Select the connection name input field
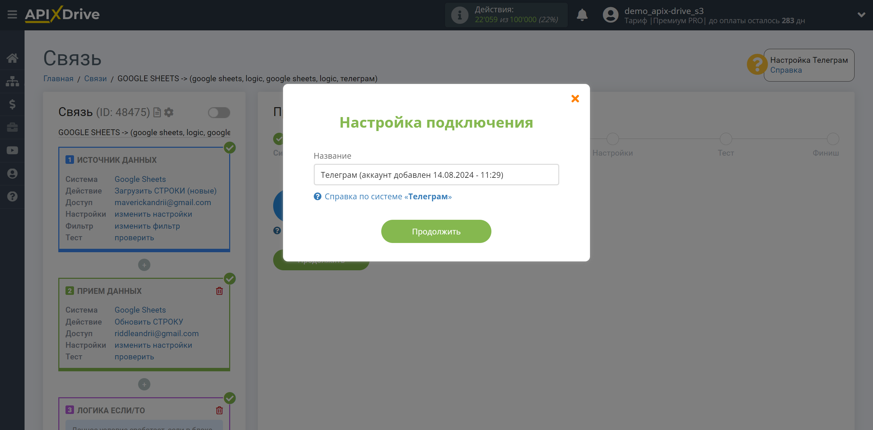 436,175
